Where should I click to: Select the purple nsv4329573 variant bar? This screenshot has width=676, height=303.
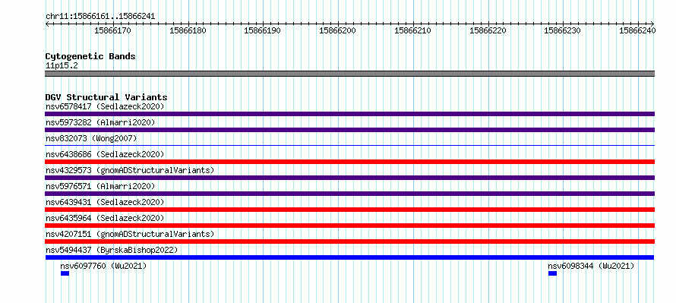[350, 178]
